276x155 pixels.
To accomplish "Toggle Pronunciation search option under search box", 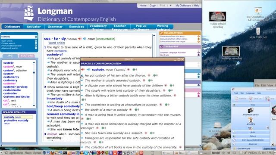I will point(36,46).
